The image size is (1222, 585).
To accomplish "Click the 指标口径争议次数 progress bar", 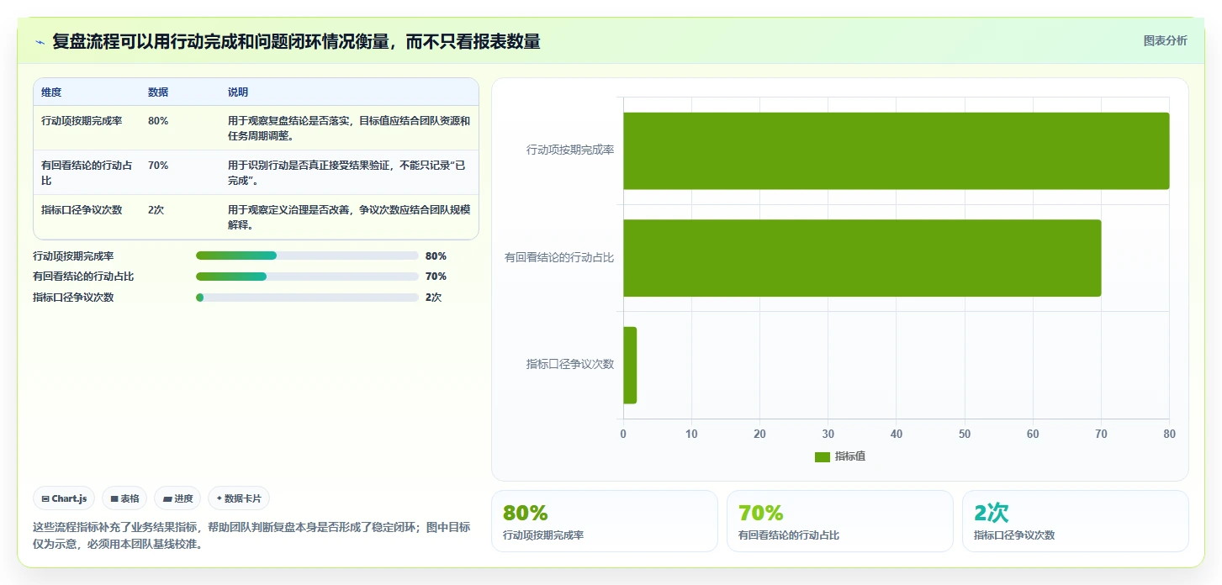I will pos(307,298).
